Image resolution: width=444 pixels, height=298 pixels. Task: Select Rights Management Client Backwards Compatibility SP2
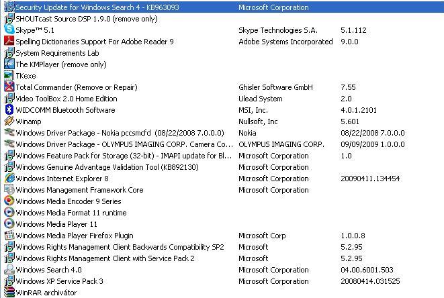(120, 247)
